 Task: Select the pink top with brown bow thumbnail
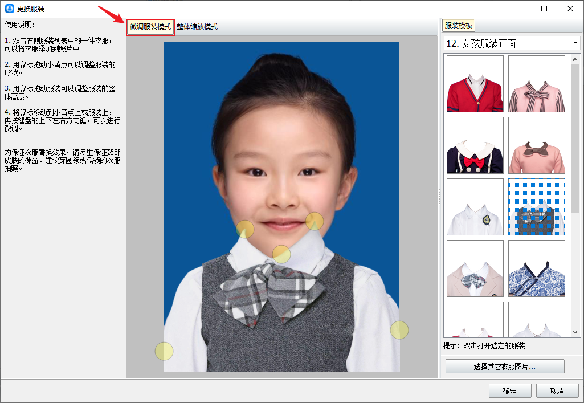[536, 145]
